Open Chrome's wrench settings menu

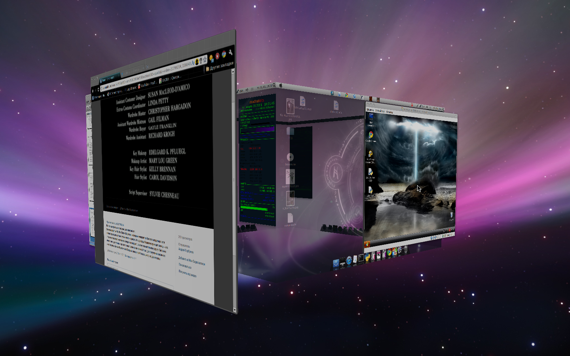tap(230, 52)
